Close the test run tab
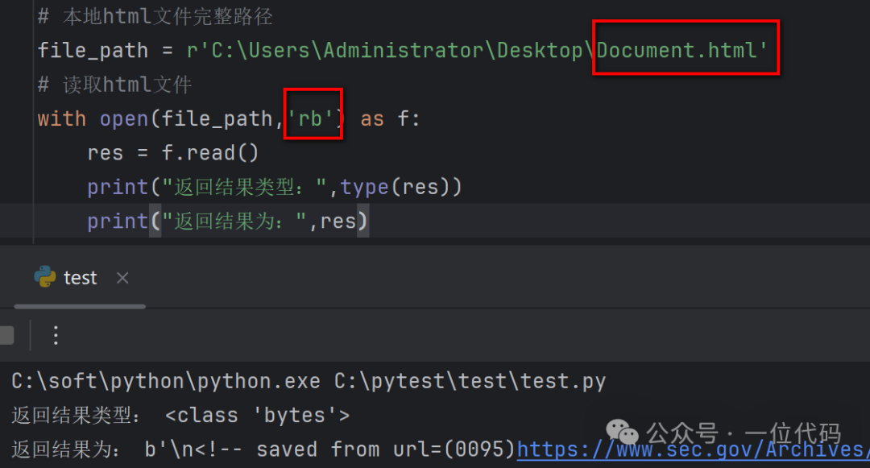 coord(122,277)
